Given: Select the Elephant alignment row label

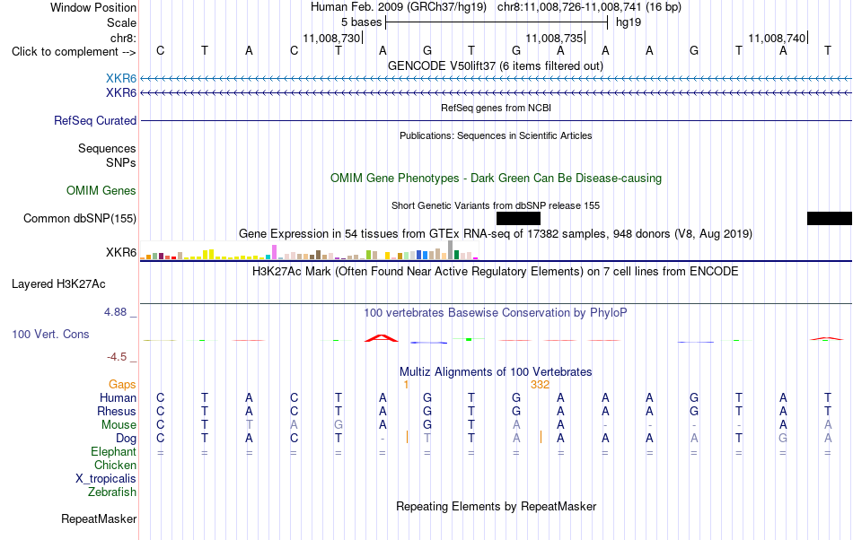Looking at the screenshot, I should pyautogui.click(x=114, y=451).
